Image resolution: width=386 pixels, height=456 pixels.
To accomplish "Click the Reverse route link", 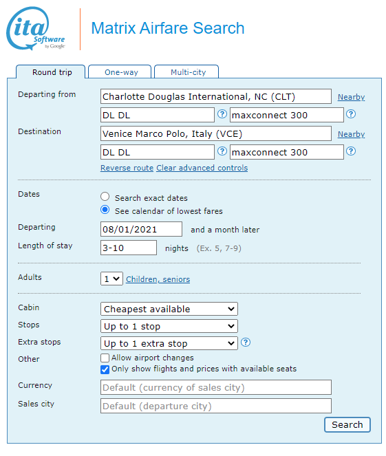I will tap(127, 168).
